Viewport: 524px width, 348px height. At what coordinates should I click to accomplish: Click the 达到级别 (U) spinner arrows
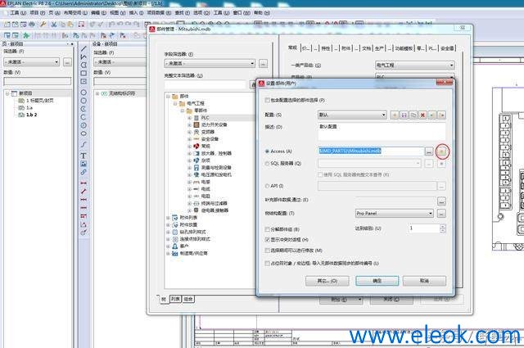click(442, 228)
